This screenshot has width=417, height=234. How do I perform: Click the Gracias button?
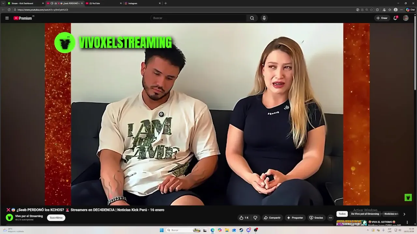click(x=316, y=218)
